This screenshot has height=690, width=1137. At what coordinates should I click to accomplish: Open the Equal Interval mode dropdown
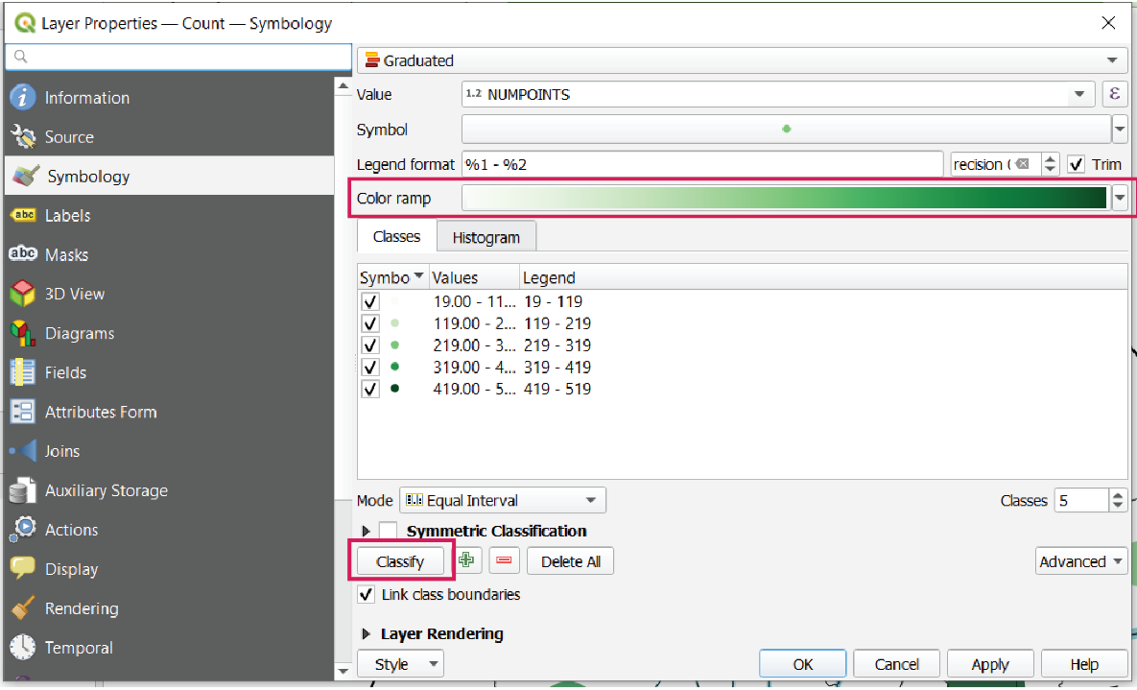pos(502,501)
